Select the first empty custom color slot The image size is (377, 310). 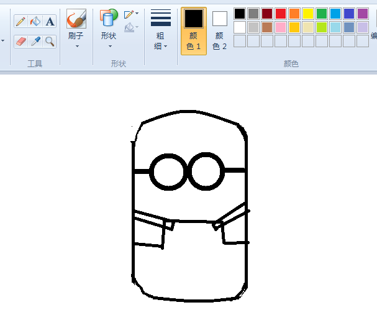[240, 41]
